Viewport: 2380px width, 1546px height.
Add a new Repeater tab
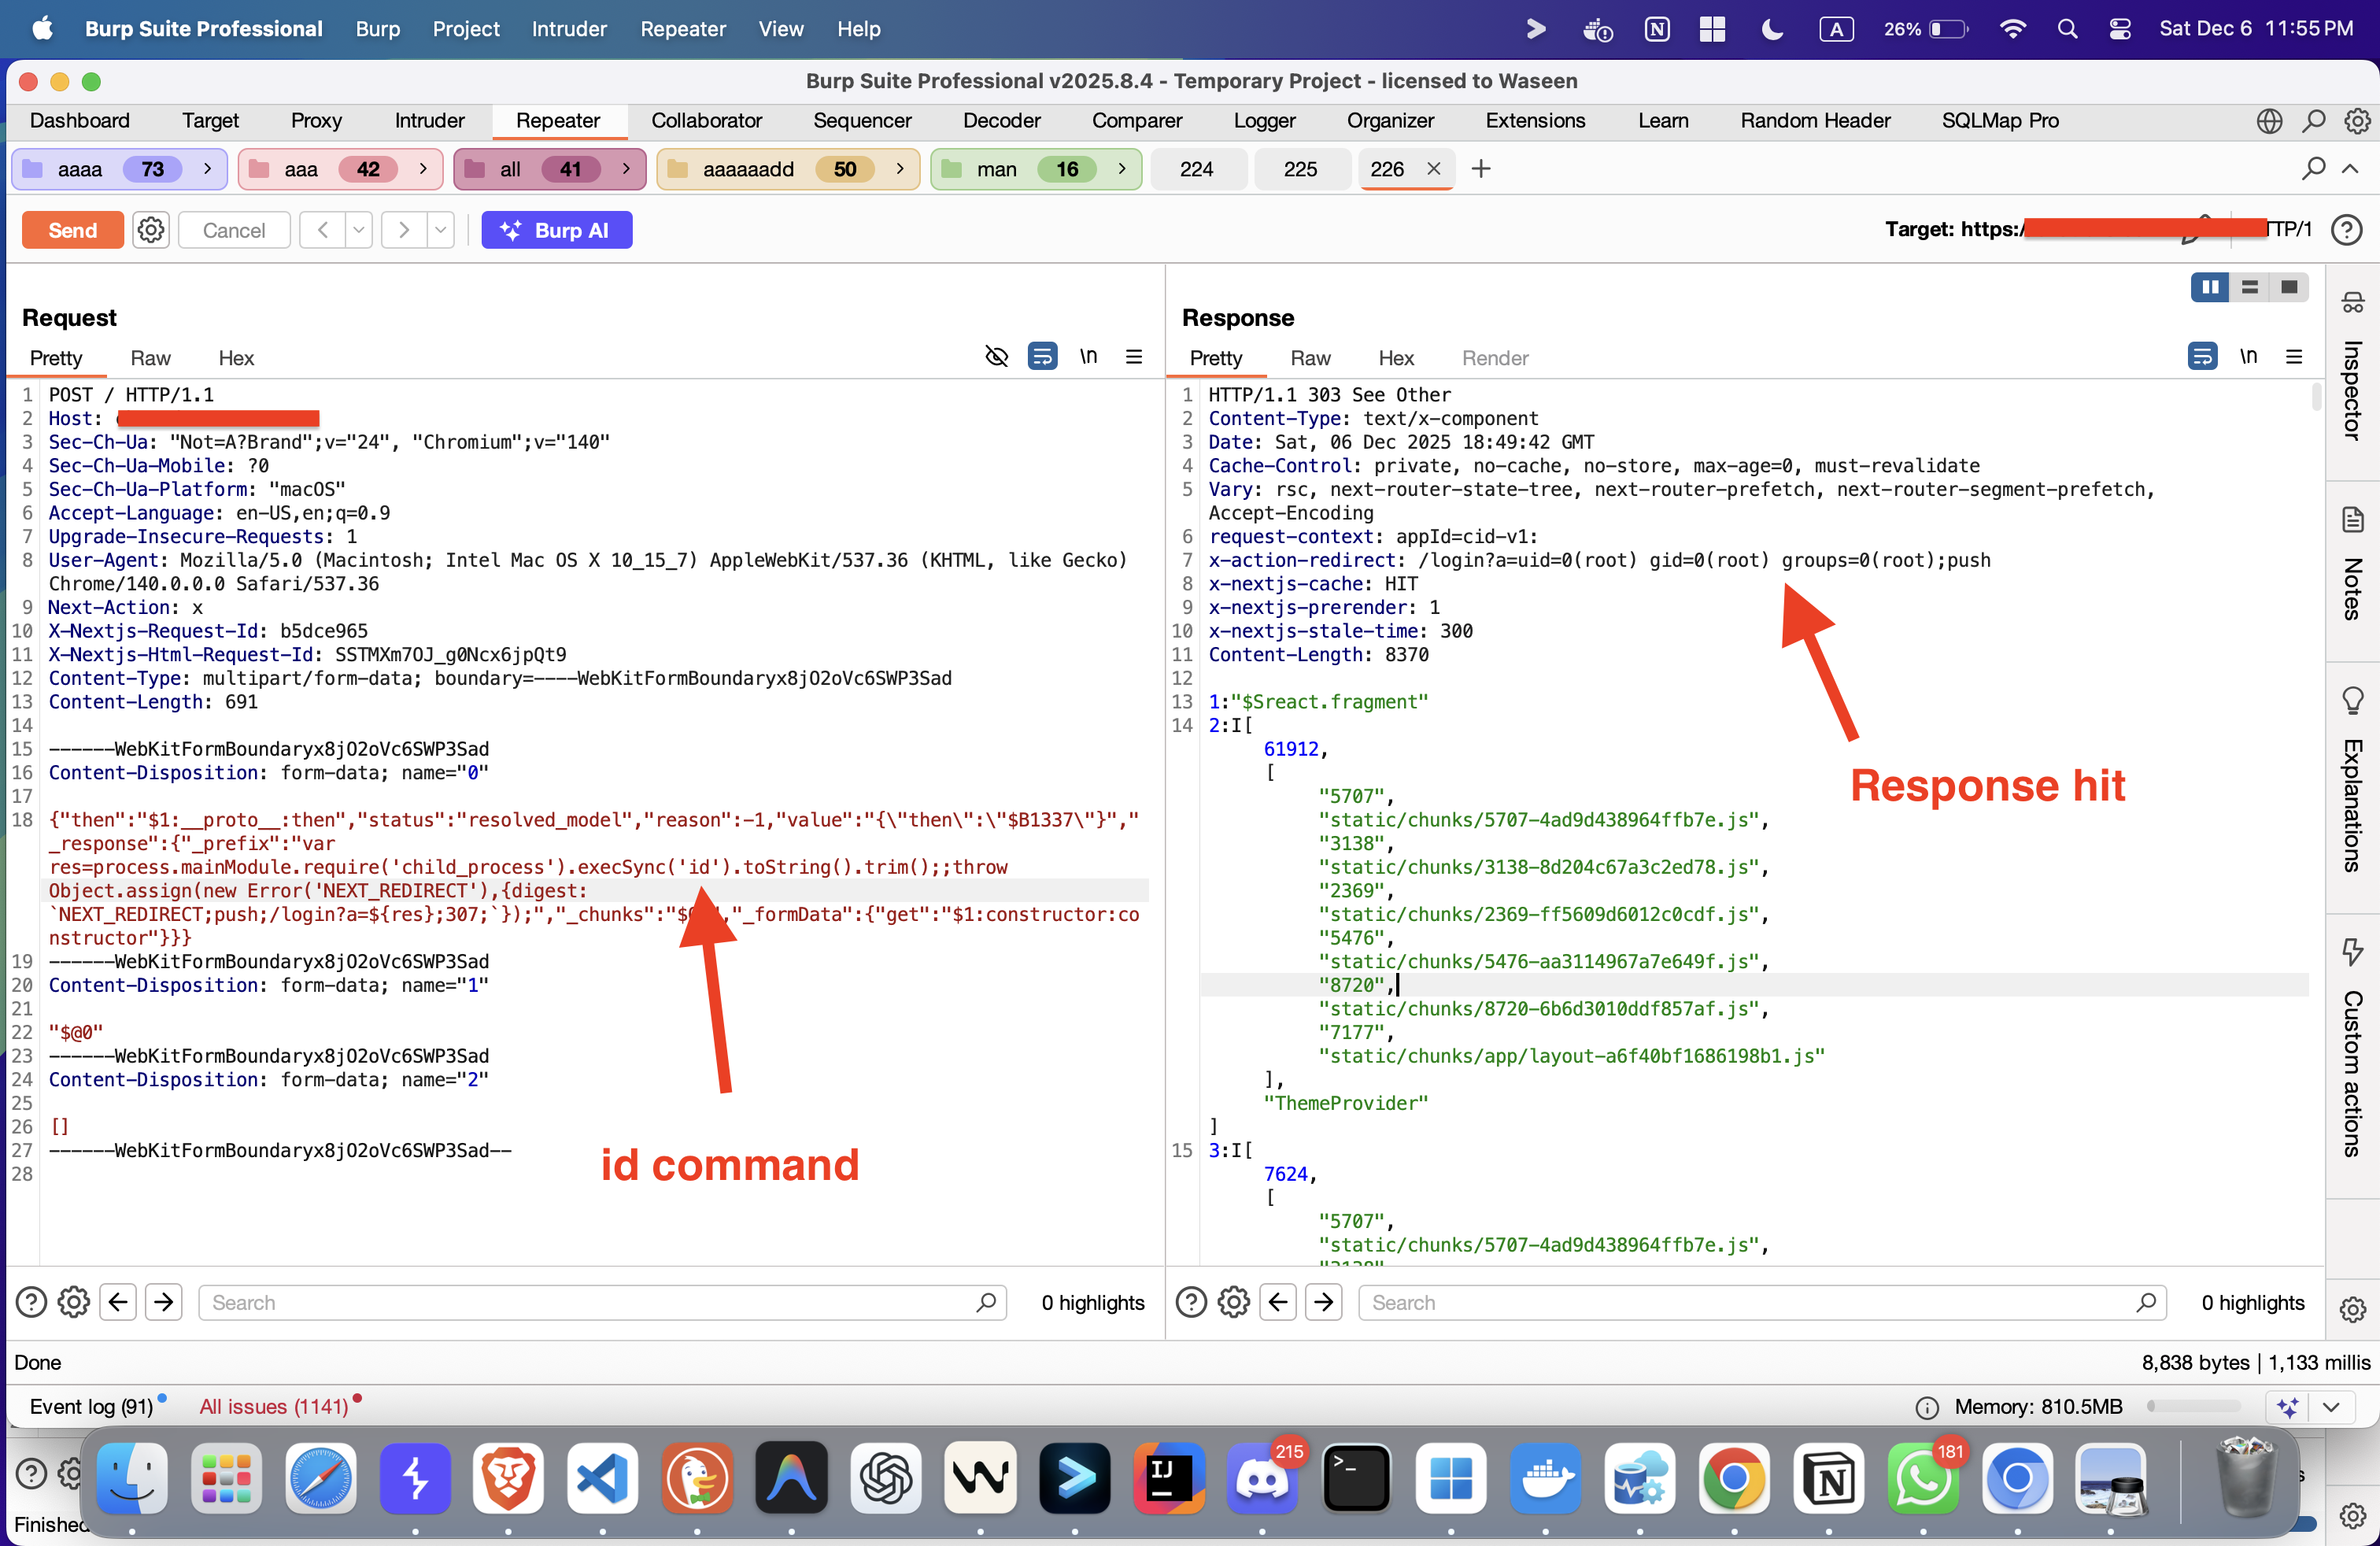pyautogui.click(x=1481, y=169)
